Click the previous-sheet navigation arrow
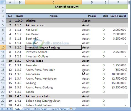 [x=5, y=109]
